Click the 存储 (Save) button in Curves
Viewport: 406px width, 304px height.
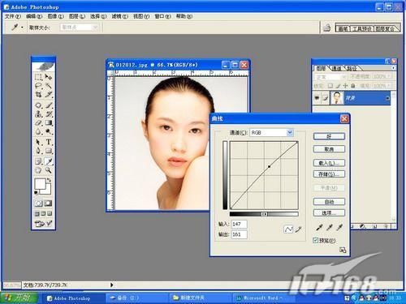pos(329,173)
